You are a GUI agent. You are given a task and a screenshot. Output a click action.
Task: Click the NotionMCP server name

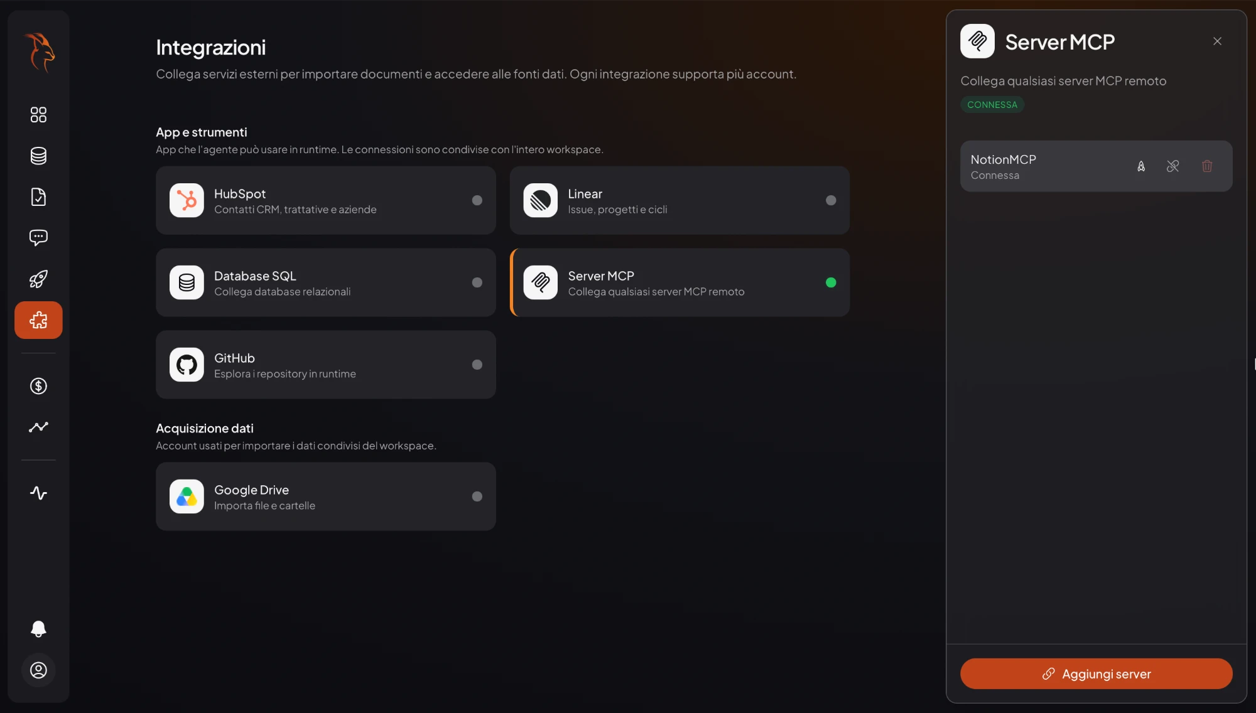point(1003,159)
